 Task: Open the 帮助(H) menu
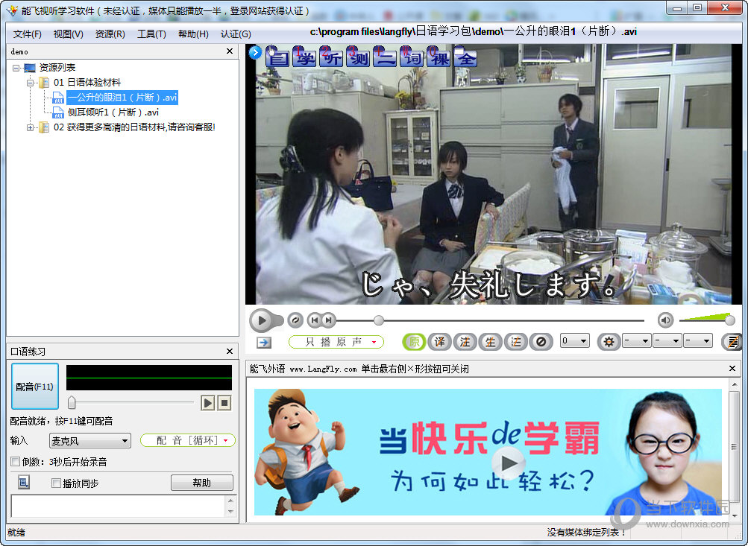coord(193,34)
